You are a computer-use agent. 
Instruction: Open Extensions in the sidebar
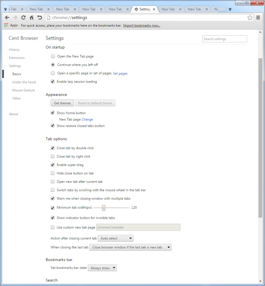[x=17, y=58]
